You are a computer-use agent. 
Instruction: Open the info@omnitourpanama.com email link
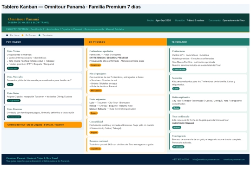point(206,159)
